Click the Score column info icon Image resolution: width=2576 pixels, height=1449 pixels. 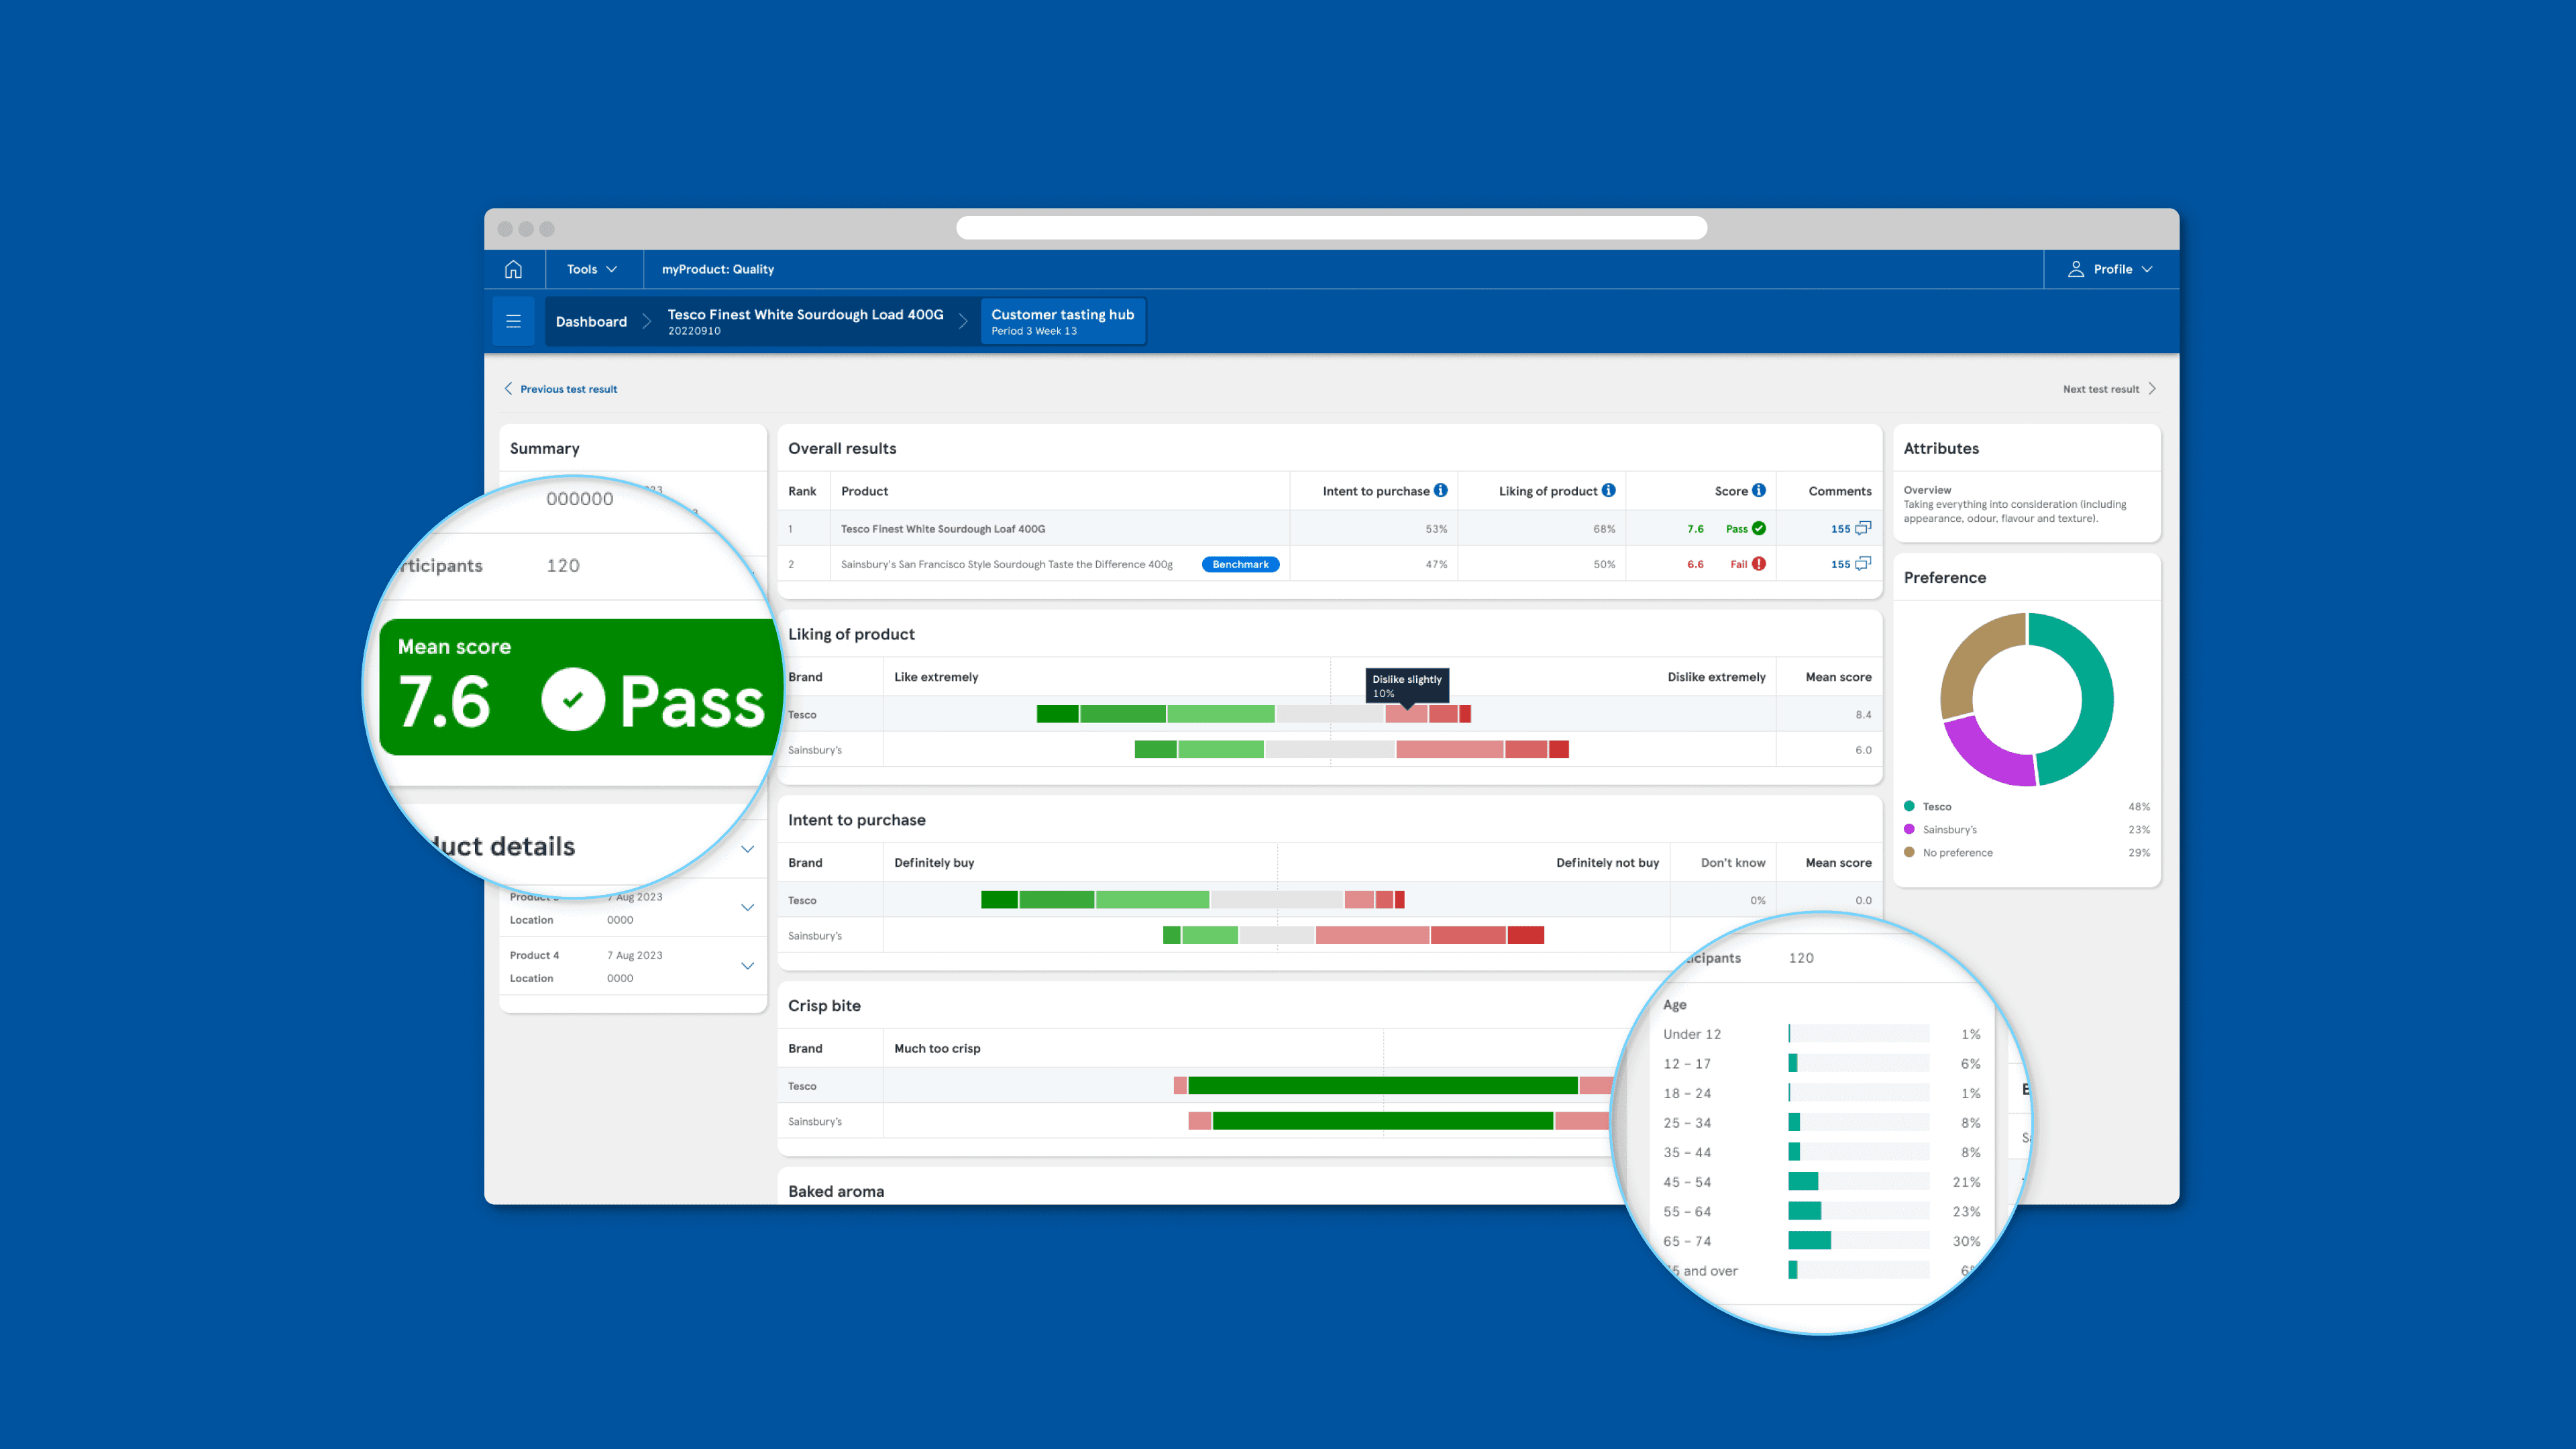1759,490
